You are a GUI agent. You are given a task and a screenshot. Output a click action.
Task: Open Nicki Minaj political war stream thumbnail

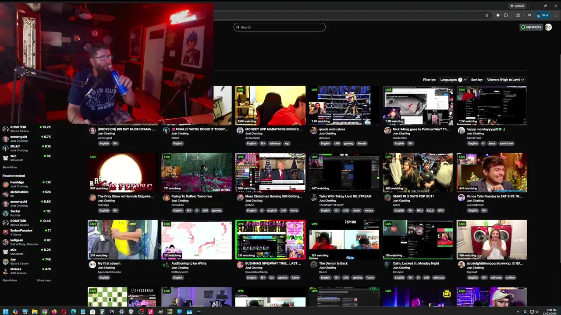tap(418, 105)
